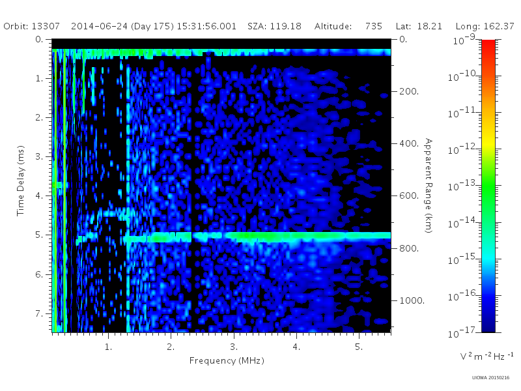Click the 4. tick on frequency axis
Viewport: 521px width, 391px height.
point(296,347)
